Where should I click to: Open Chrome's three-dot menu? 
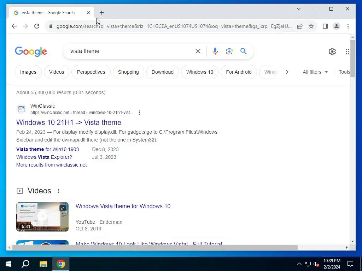(x=348, y=26)
